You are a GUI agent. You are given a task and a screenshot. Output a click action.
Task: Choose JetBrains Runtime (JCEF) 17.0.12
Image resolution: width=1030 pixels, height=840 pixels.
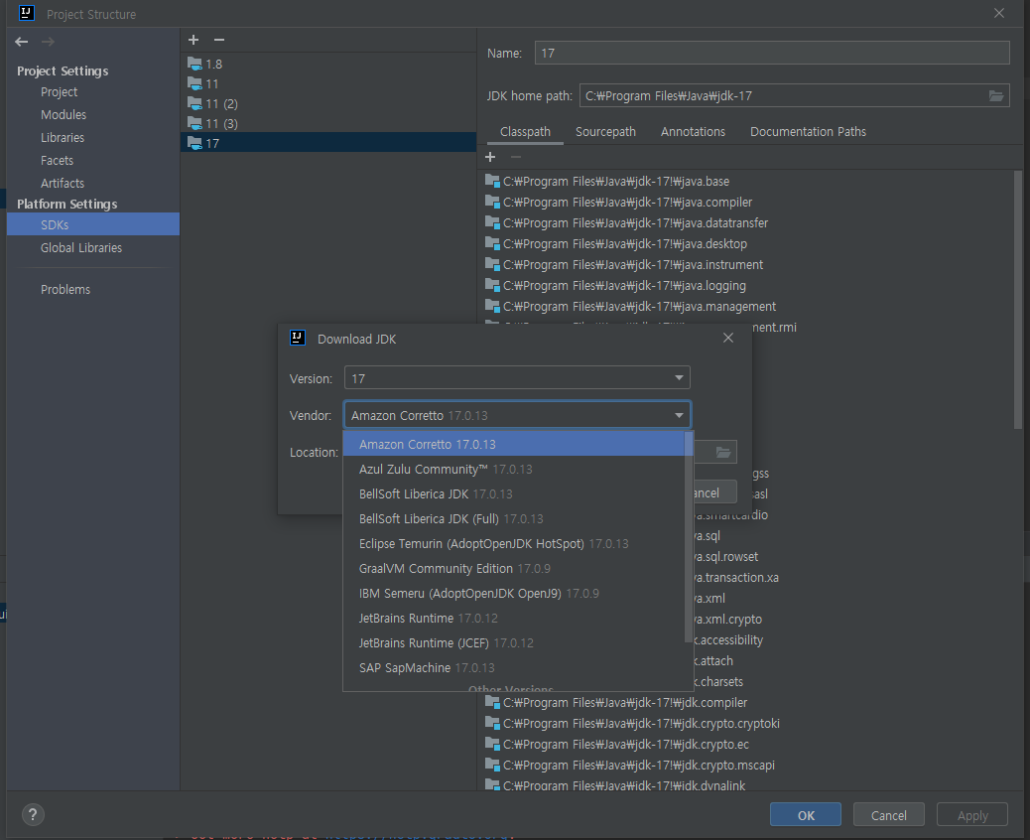coord(514,642)
